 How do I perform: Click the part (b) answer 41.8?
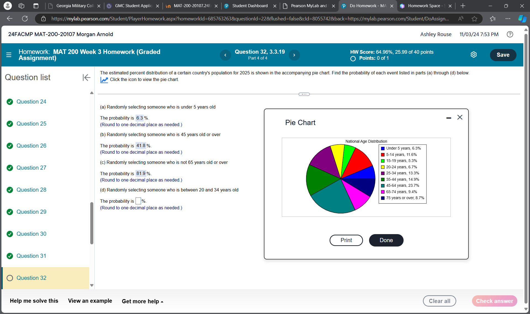(141, 146)
